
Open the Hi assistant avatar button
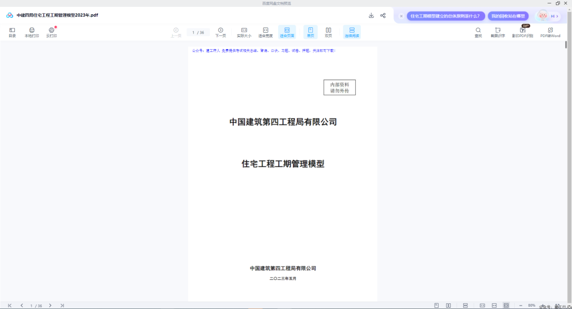(547, 16)
